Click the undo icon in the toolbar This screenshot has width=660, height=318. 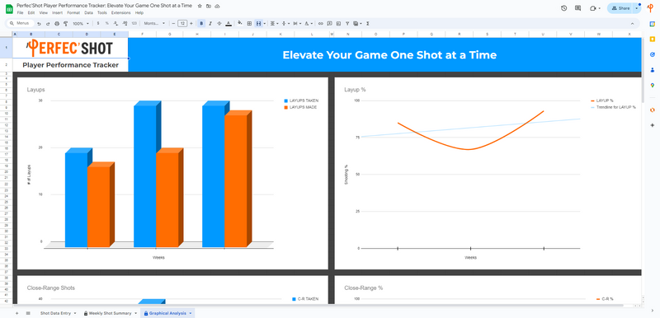(39, 24)
